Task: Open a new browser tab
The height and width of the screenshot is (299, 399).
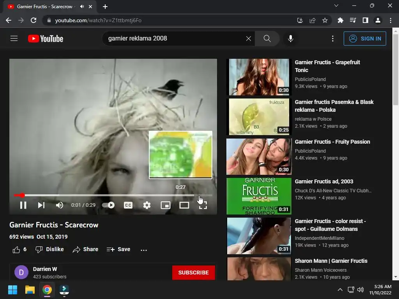Action: click(x=105, y=7)
